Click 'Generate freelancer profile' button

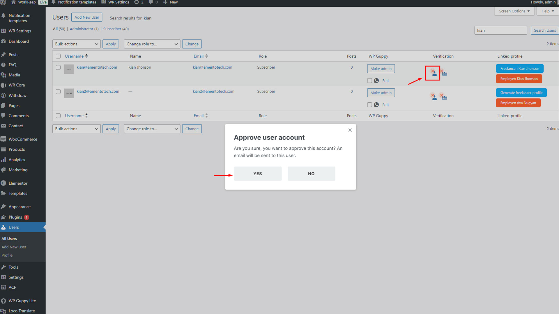coord(521,93)
